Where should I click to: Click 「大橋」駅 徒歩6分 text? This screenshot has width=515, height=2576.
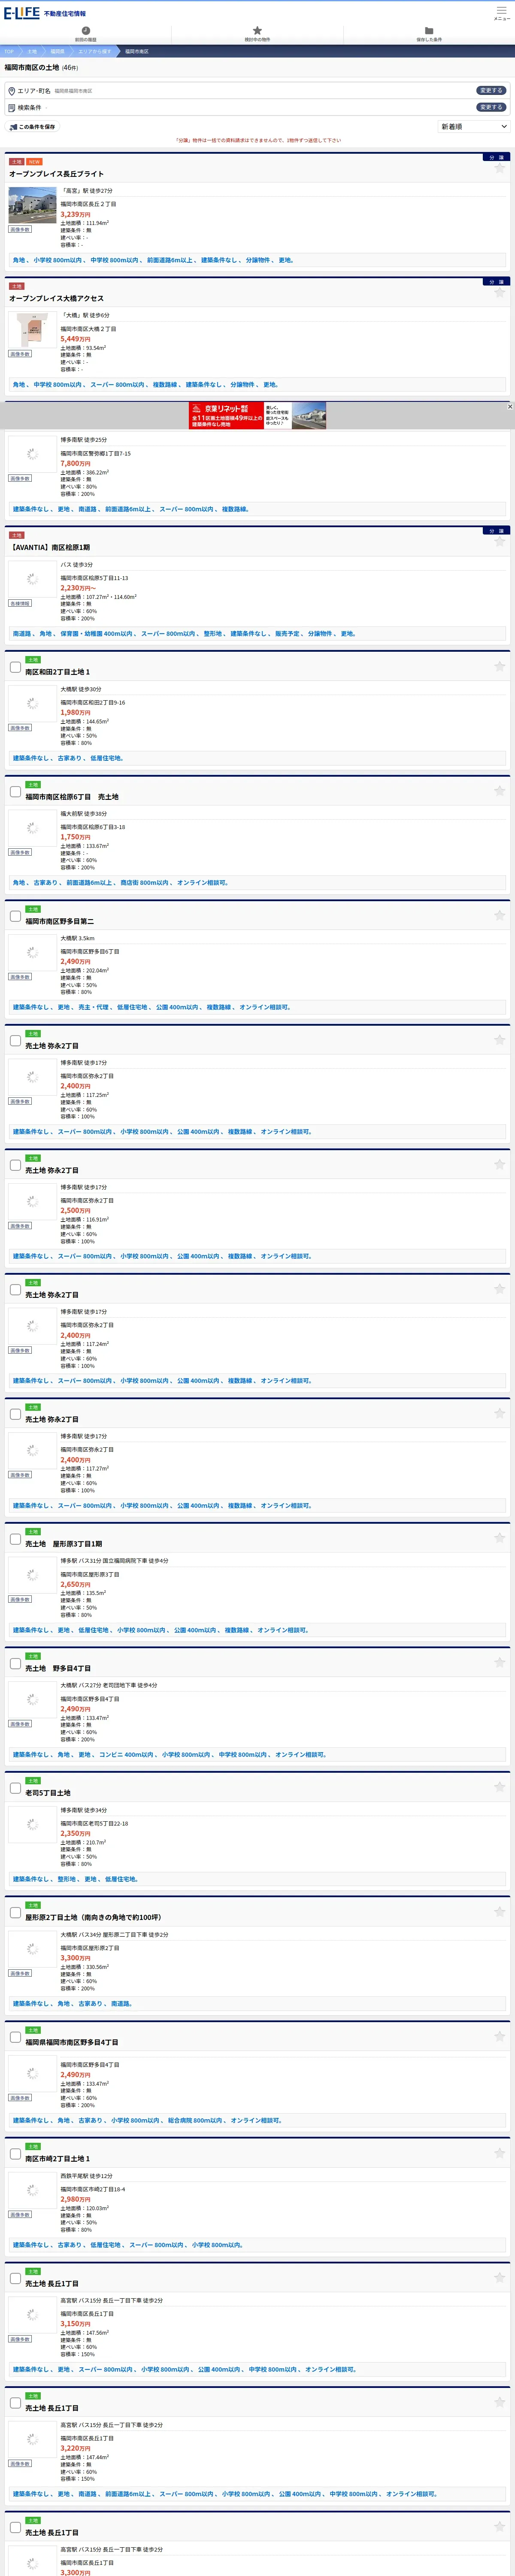coord(85,315)
